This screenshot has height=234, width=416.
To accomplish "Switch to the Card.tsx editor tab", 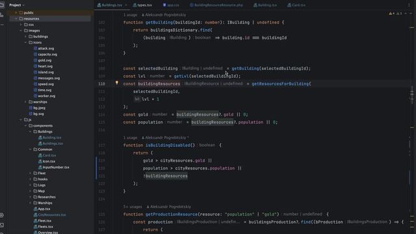I will [x=296, y=5].
